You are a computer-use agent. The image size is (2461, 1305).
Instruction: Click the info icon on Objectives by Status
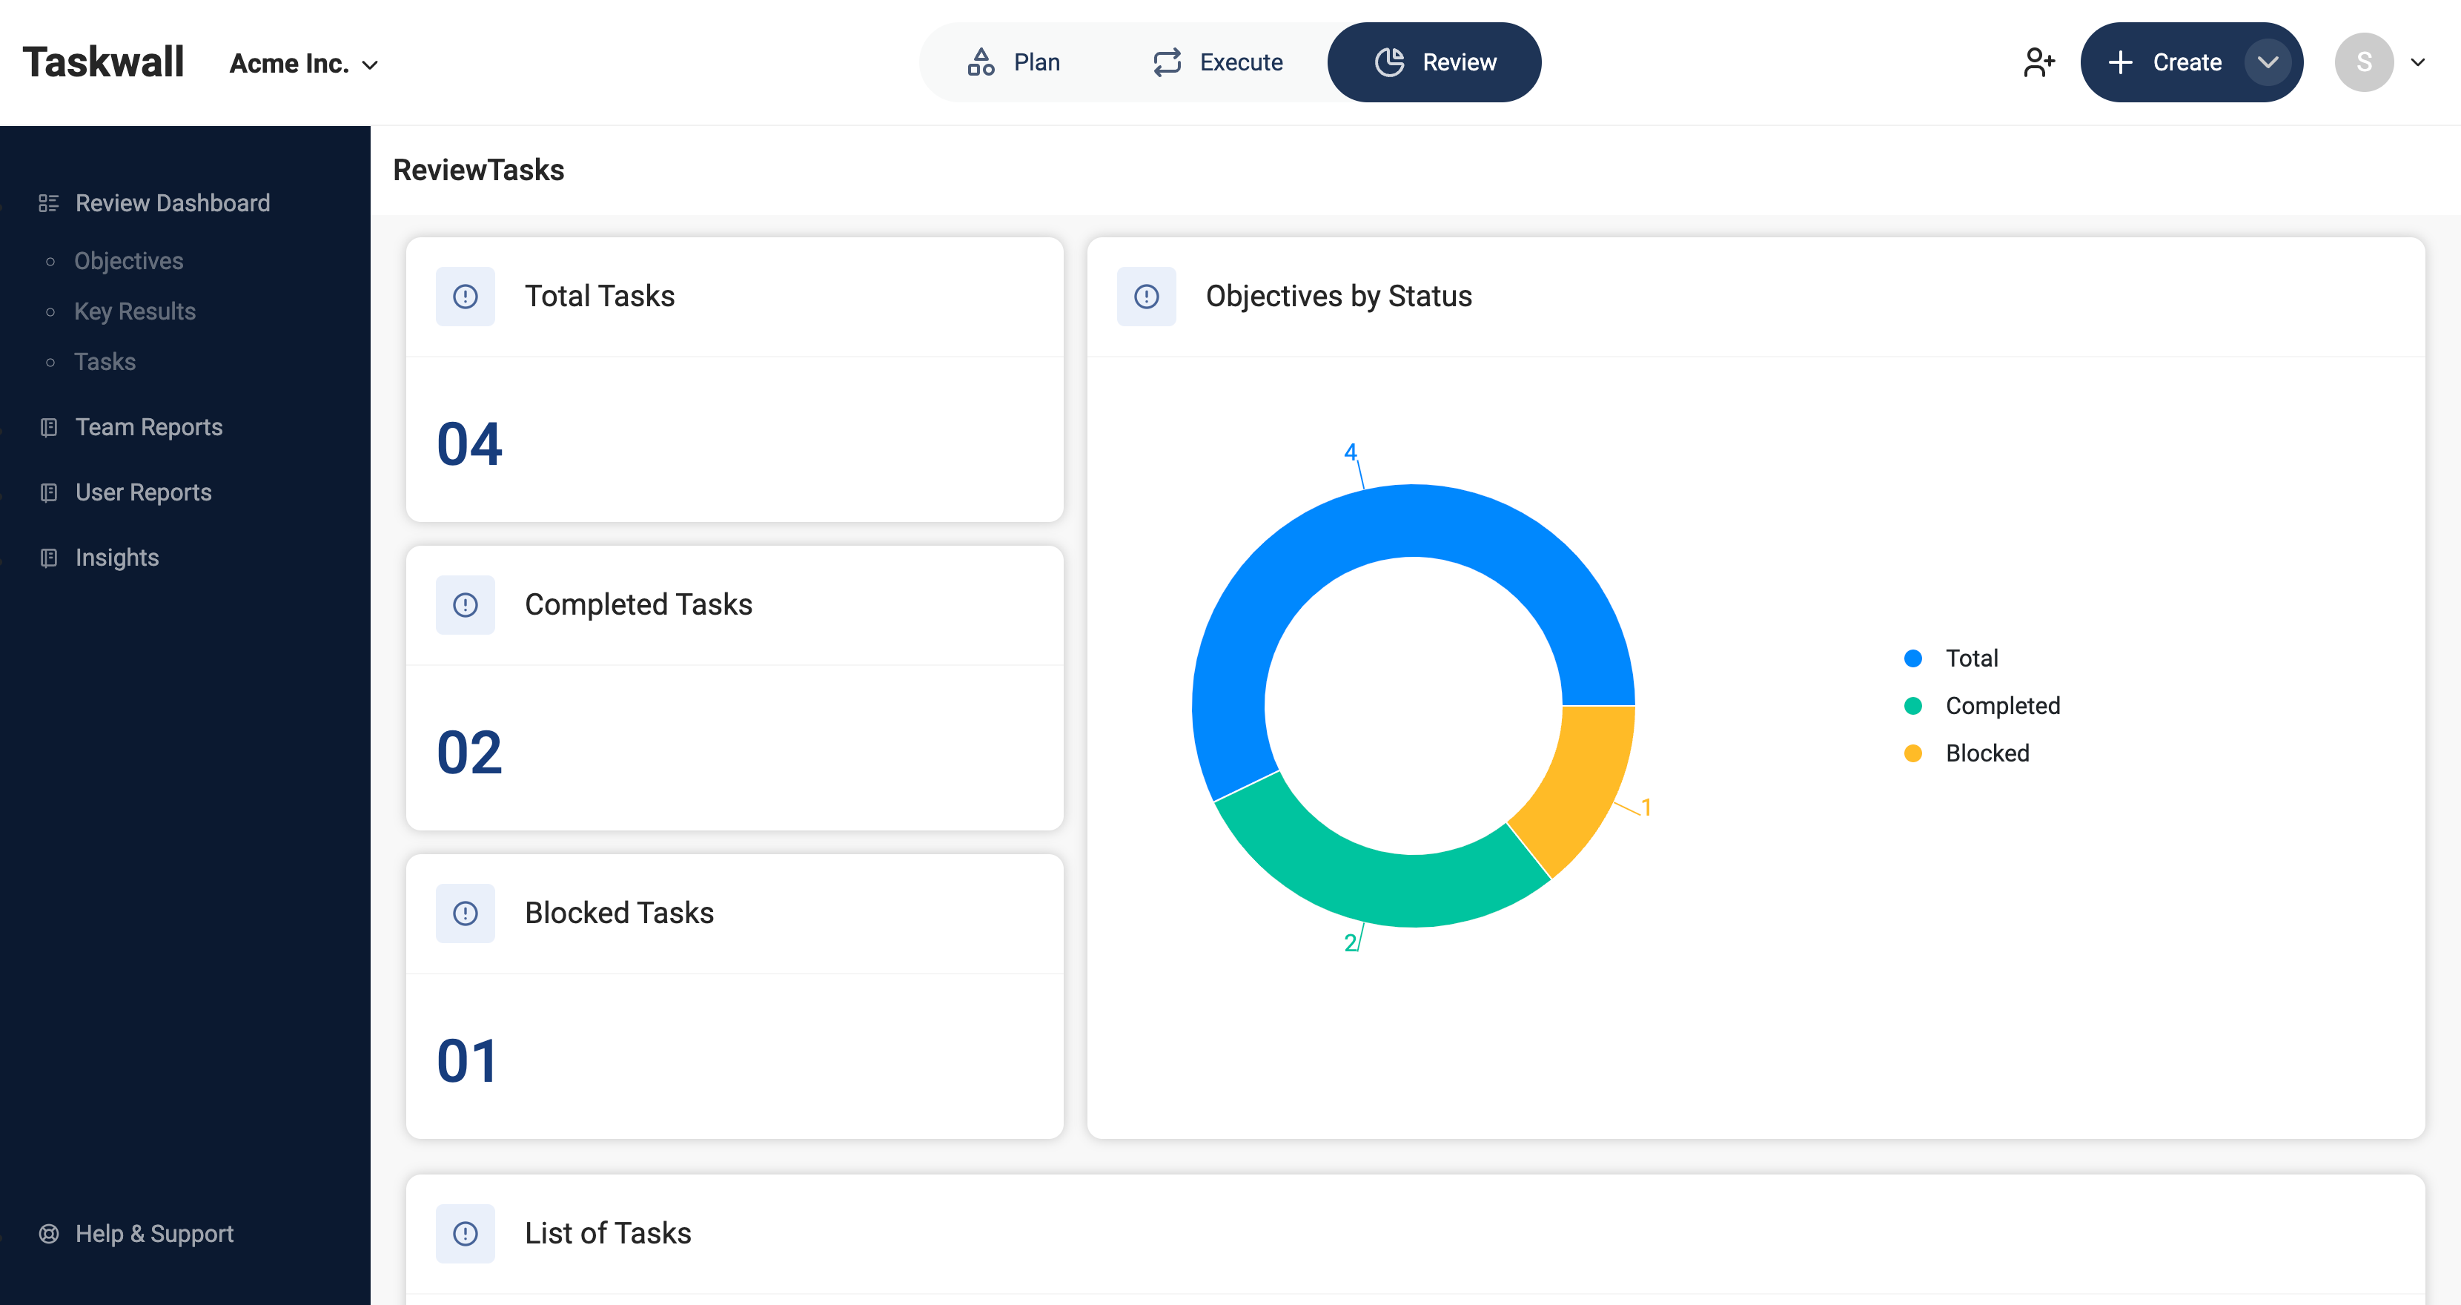pos(1147,296)
